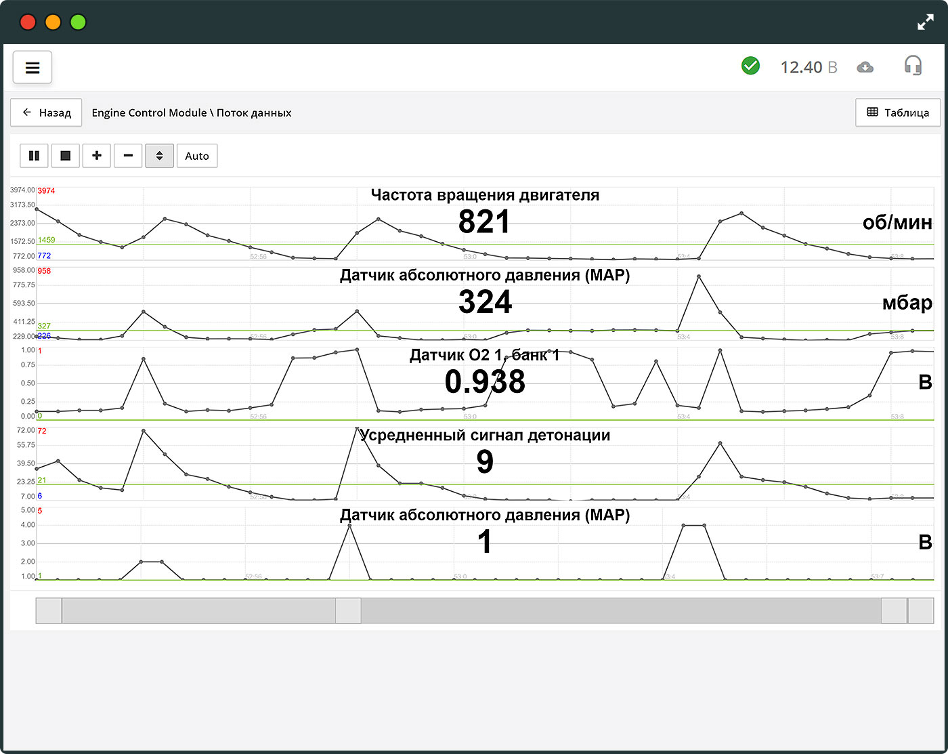Screen dimensions: 948x754
Task: Click Engine Control Module breadcrumb text
Action: coord(149,112)
